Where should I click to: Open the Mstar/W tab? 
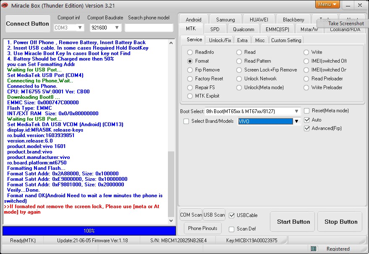[309, 29]
